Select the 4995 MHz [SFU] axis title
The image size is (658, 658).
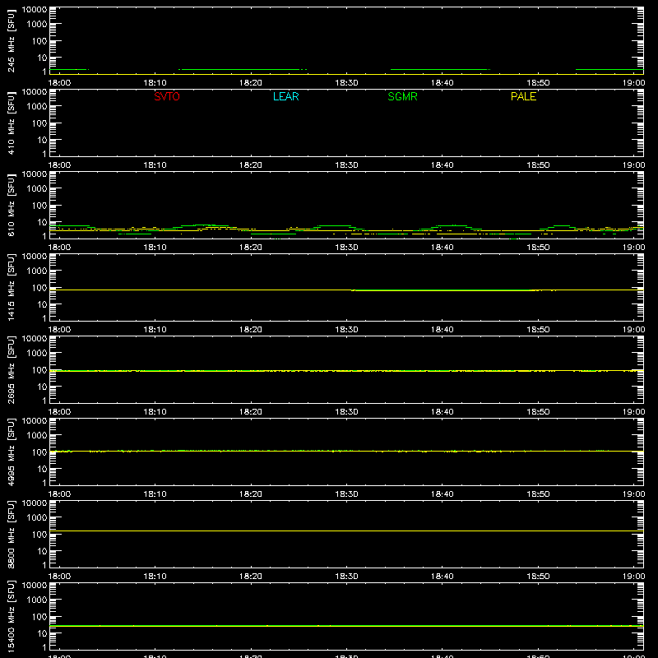11,452
